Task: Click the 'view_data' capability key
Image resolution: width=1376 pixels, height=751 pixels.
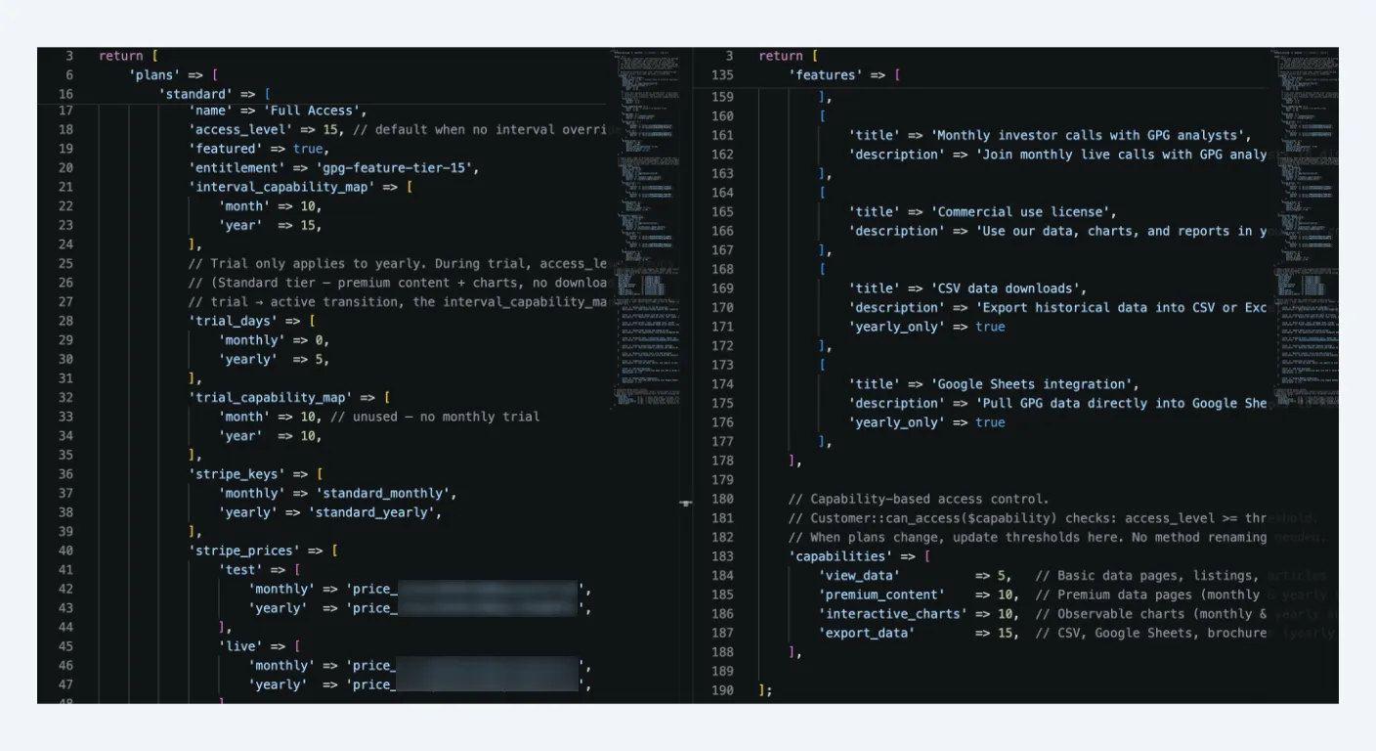Action: coord(860,576)
